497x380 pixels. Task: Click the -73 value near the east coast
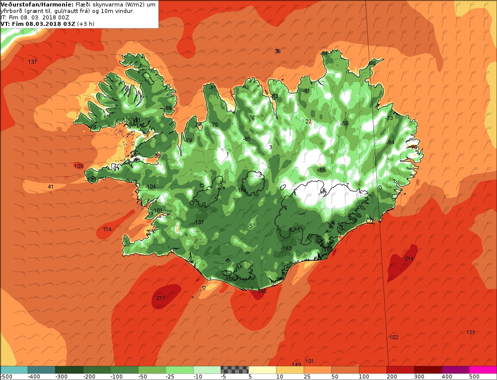click(389, 118)
